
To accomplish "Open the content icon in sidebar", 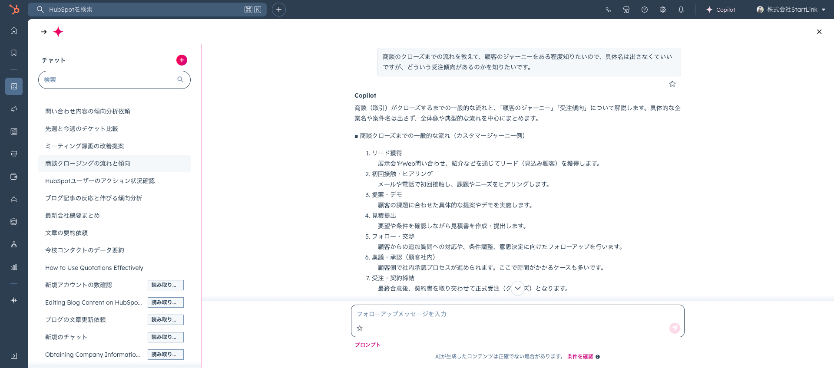I will (14, 131).
